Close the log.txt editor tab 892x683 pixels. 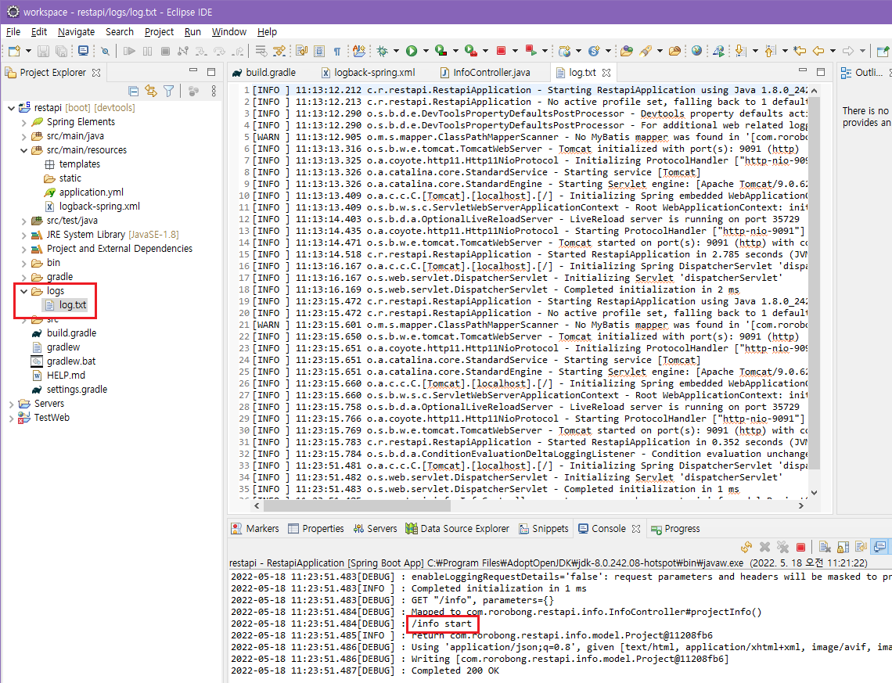click(x=606, y=73)
